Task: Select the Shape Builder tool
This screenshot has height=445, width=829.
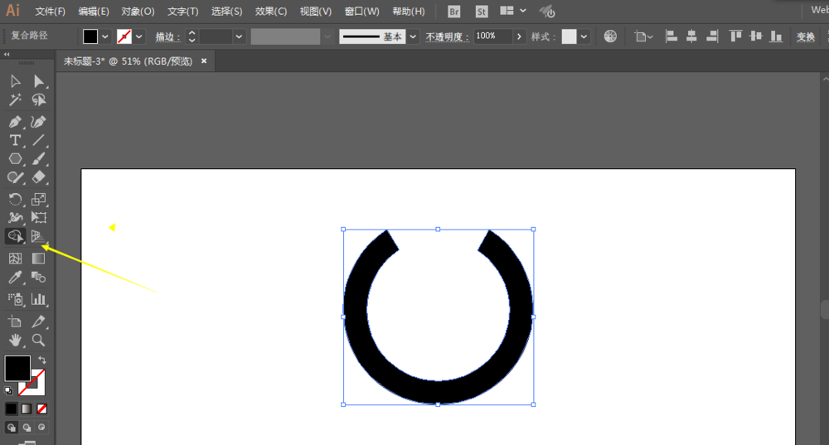Action: coord(15,236)
